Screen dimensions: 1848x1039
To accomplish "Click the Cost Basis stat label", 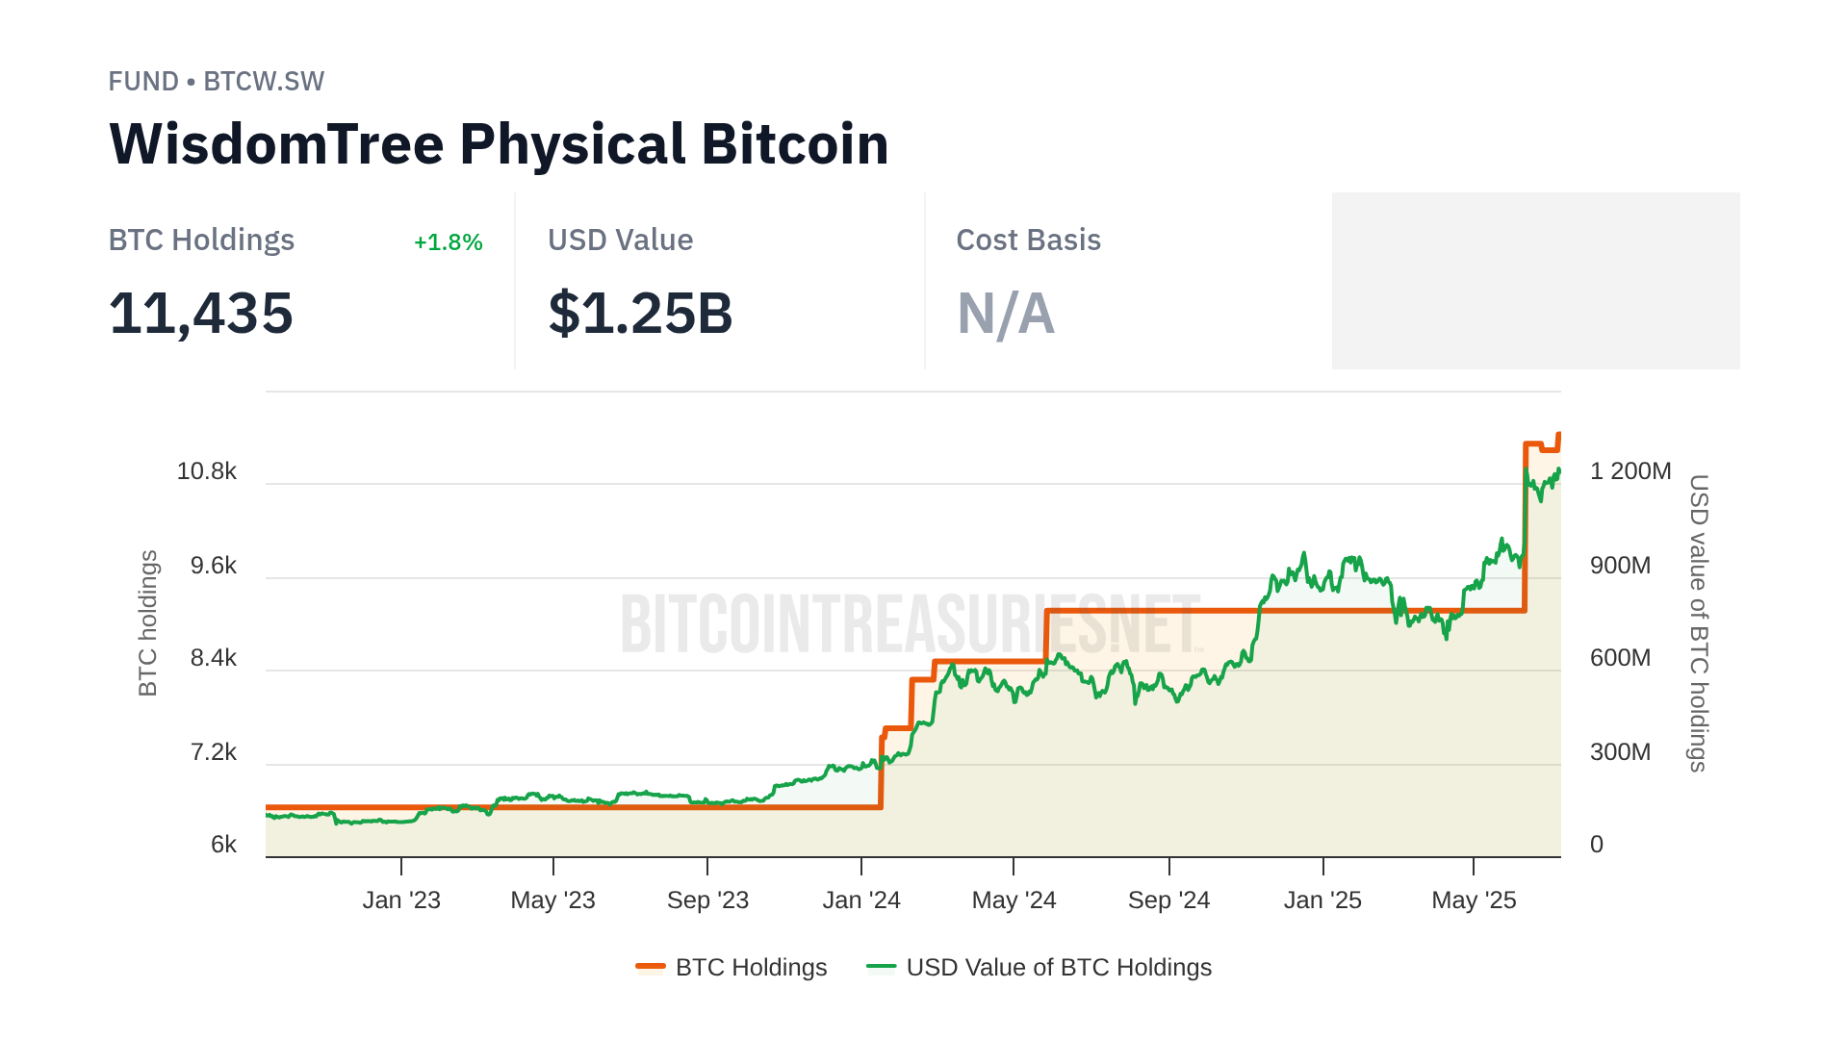I will 1028,241.
